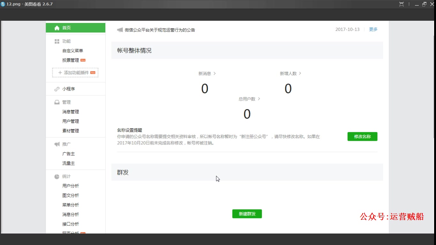Open 首页 in the sidebar

[x=76, y=28]
